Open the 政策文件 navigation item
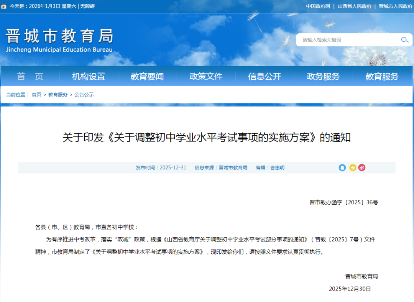 pyautogui.click(x=206, y=76)
